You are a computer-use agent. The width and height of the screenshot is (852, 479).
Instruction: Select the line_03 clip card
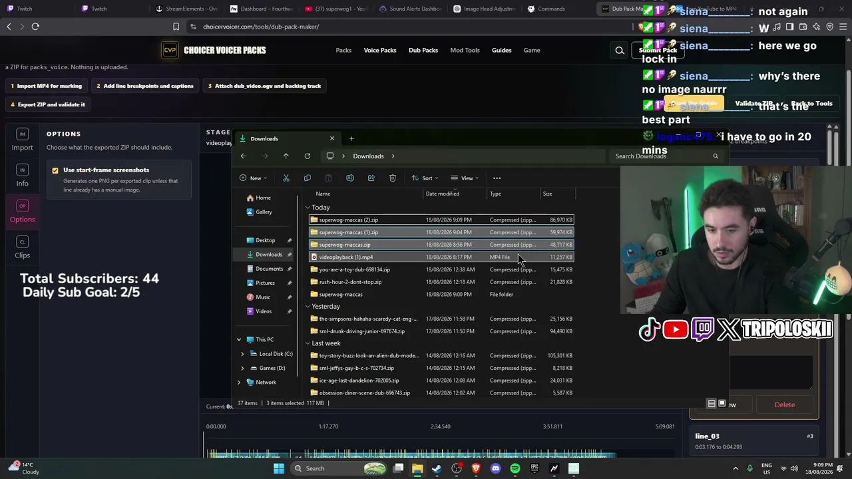point(754,441)
